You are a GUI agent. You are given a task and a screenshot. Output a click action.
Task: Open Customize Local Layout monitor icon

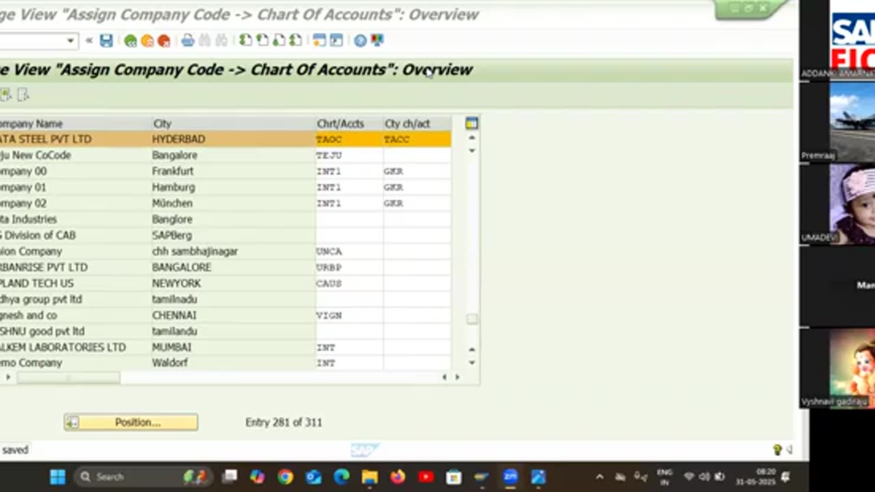pyautogui.click(x=377, y=41)
